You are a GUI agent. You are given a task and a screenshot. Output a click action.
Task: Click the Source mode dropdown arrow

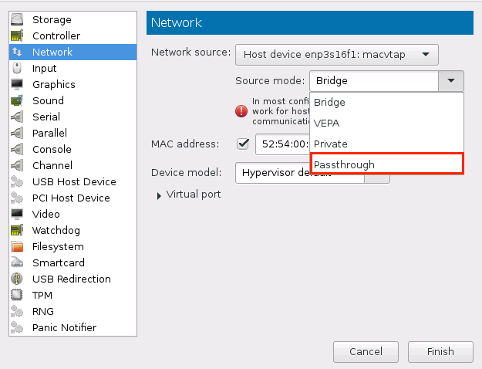tap(451, 81)
